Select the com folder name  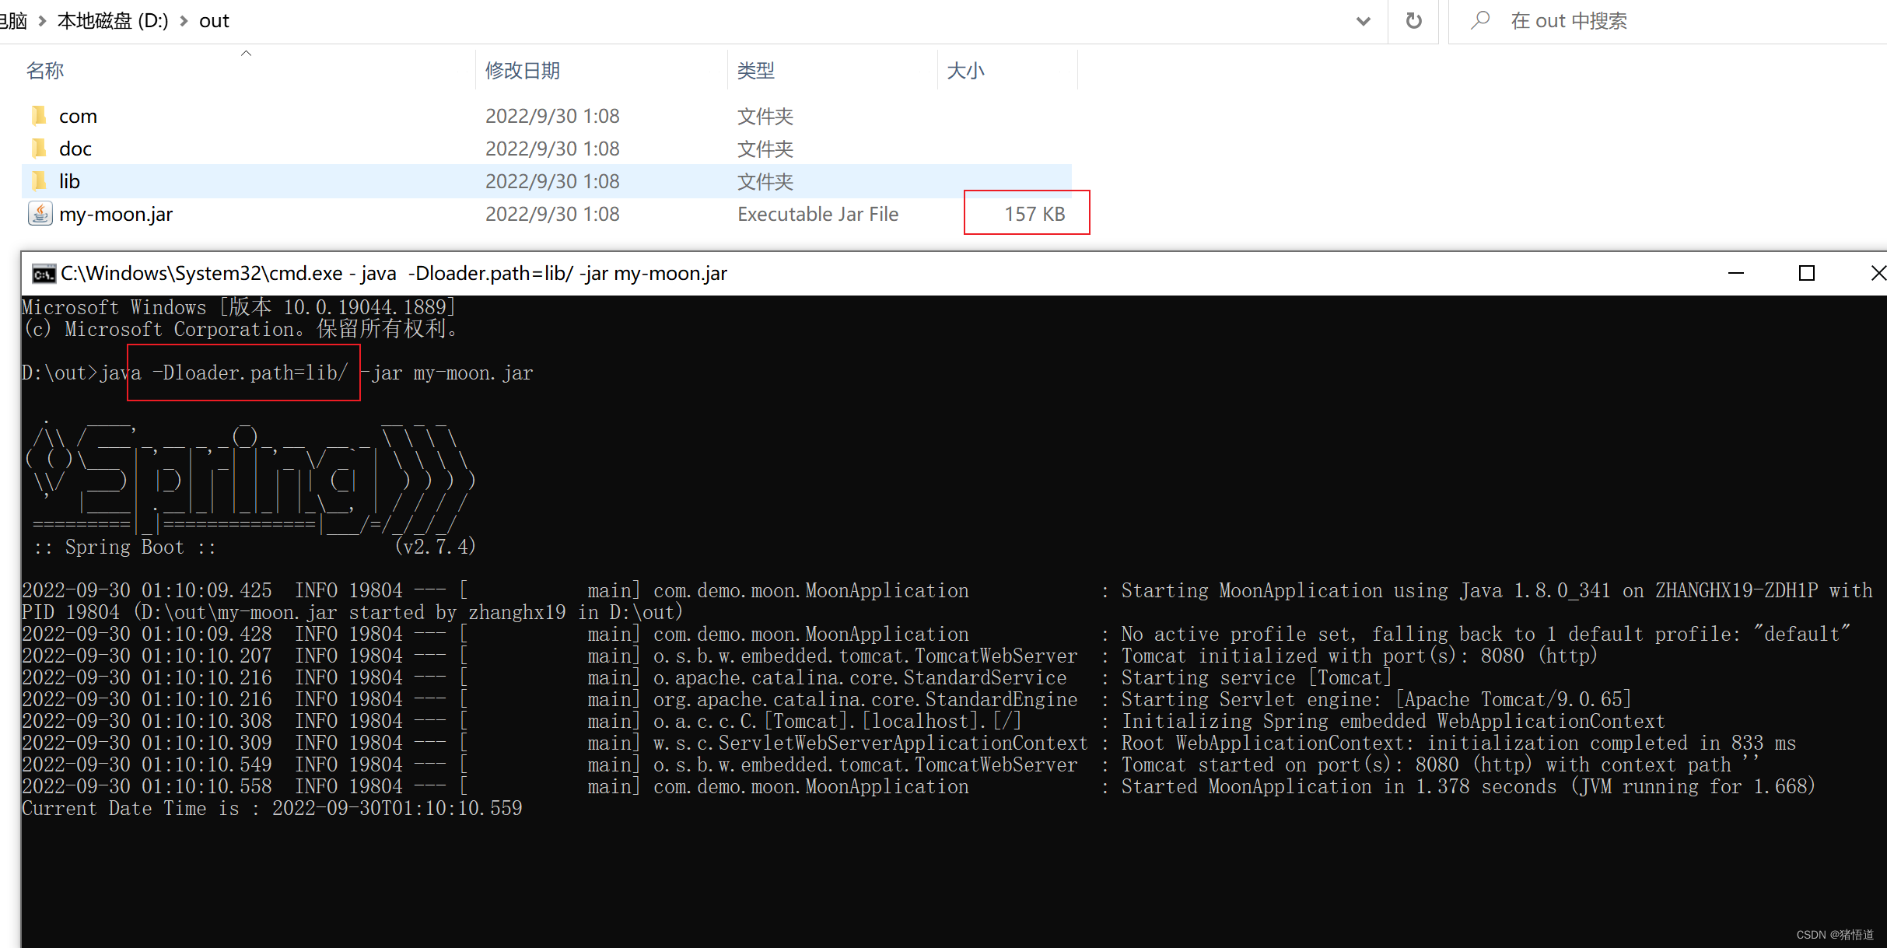click(x=78, y=116)
